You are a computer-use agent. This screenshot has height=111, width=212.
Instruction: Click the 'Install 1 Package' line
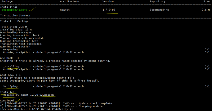point(14,21)
